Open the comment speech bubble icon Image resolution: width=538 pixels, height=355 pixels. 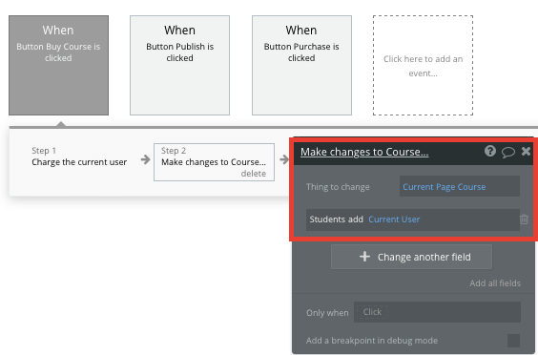click(508, 152)
